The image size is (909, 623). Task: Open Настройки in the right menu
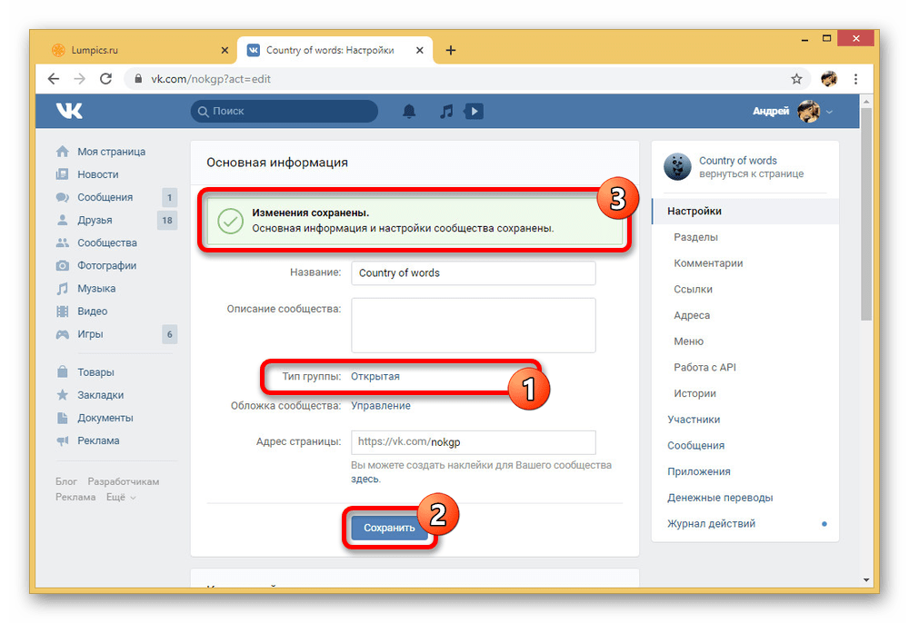745,212
